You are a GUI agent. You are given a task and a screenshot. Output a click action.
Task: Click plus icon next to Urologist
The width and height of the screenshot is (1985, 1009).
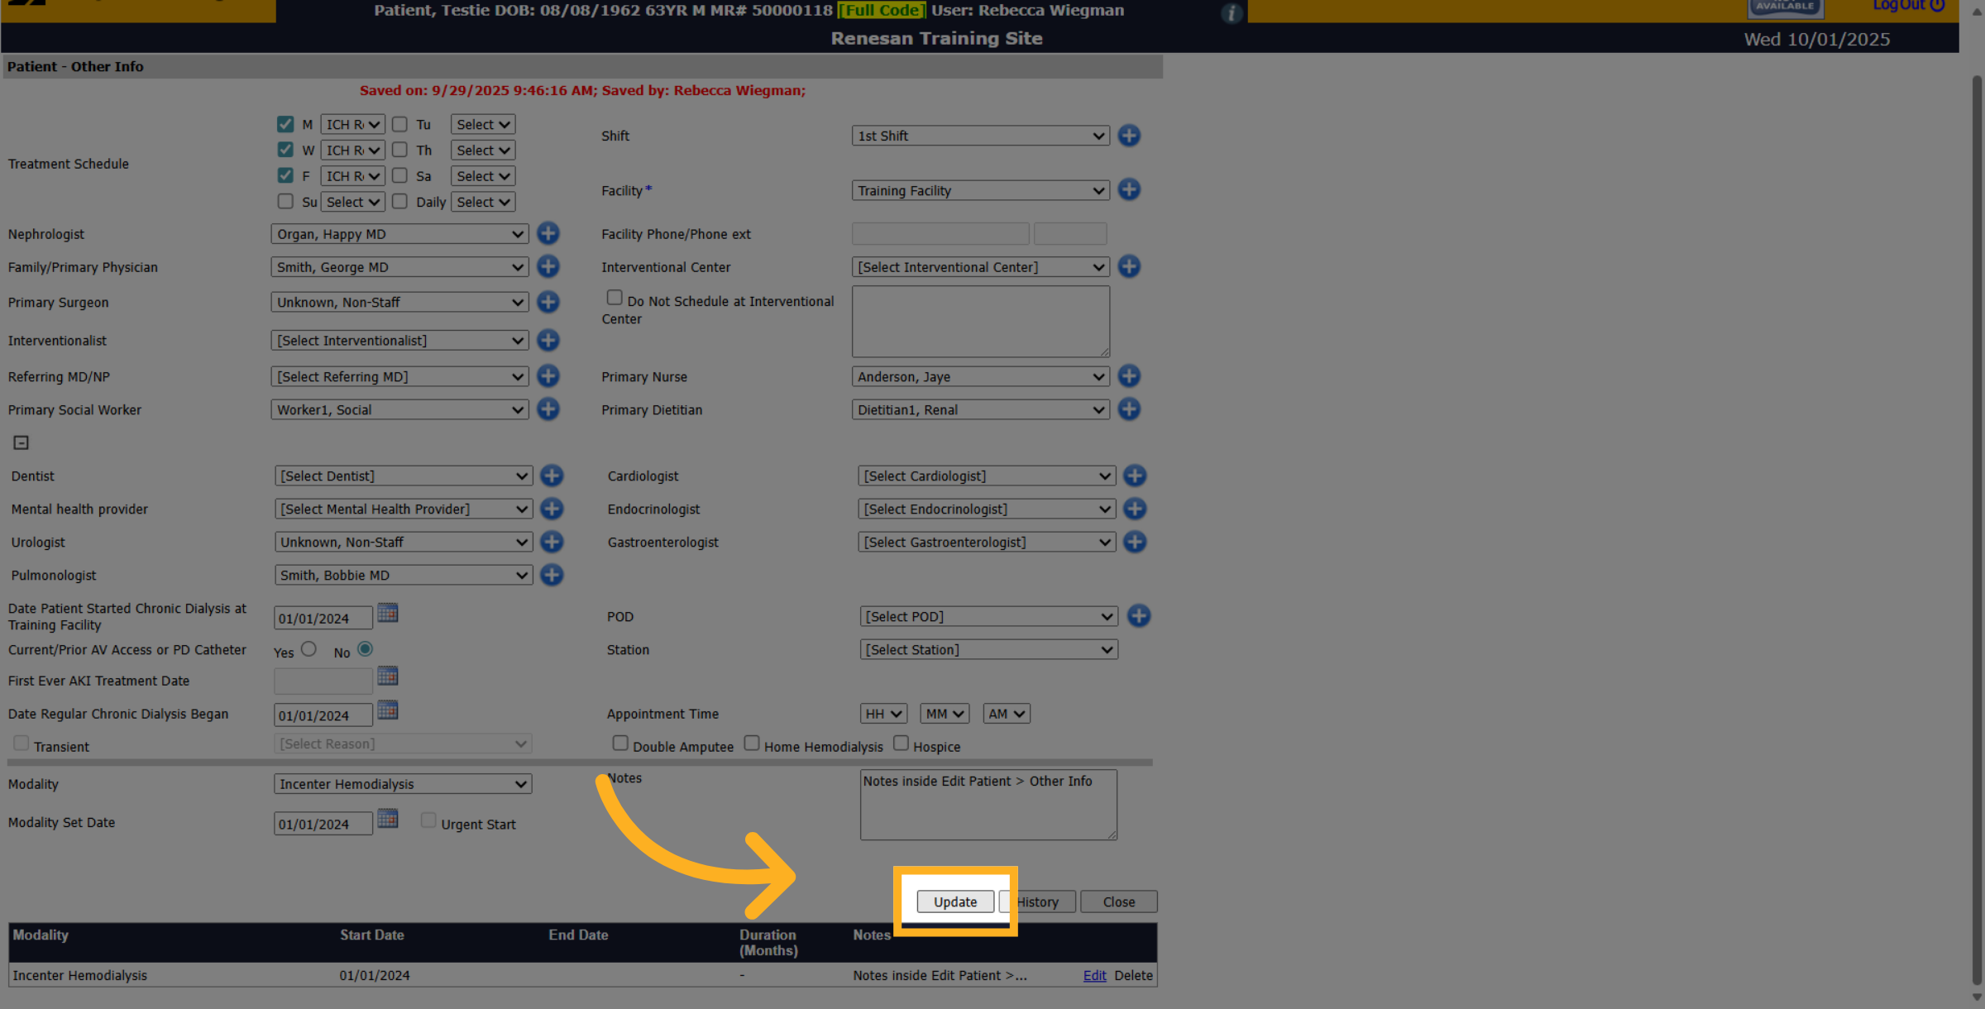pos(552,542)
